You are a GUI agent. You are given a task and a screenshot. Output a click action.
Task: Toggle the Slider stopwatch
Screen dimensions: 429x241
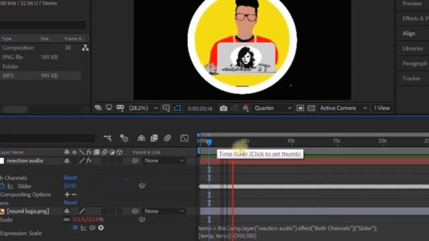(x=2, y=186)
